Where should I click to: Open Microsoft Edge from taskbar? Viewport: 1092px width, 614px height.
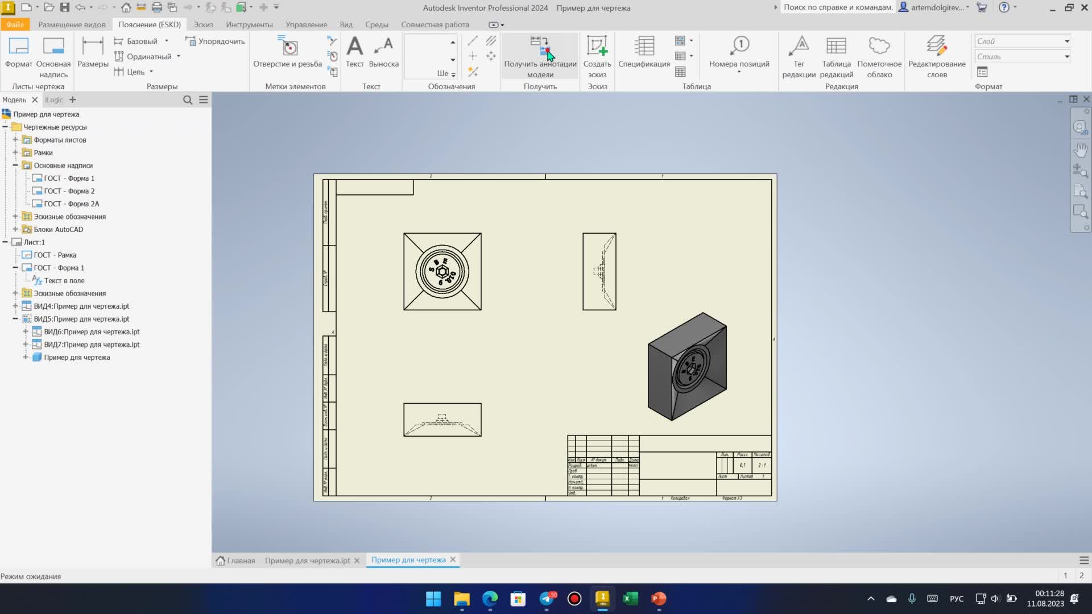[x=490, y=599]
